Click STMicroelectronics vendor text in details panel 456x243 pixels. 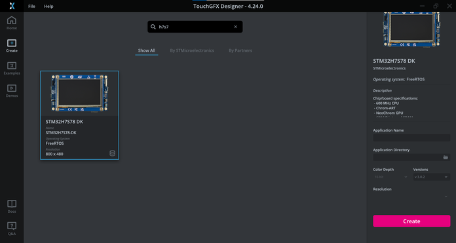point(389,68)
